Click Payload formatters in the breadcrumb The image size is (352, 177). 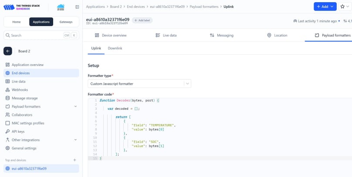204,7
